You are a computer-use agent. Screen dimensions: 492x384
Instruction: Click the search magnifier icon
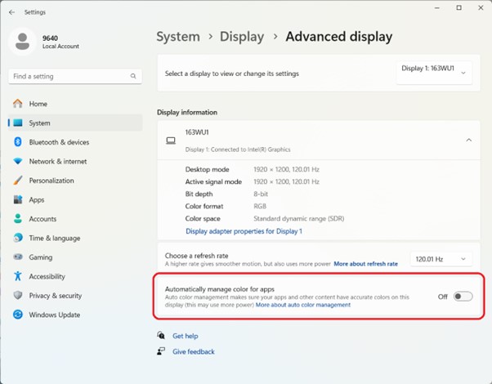[x=133, y=76]
